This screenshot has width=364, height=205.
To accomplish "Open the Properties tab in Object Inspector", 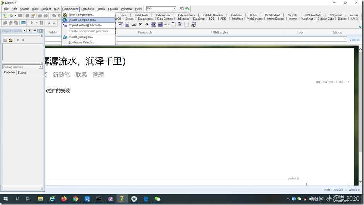I will [10, 72].
